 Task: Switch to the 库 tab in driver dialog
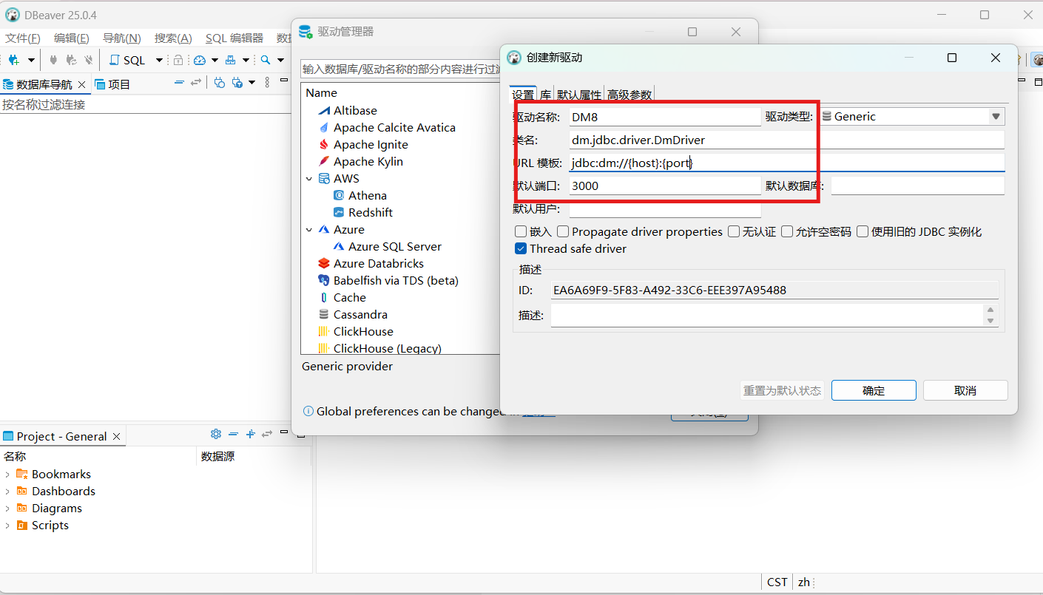click(x=545, y=95)
